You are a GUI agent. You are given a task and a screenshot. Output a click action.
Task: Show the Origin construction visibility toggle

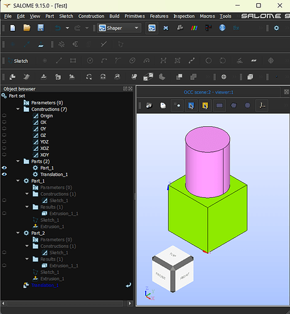[4, 116]
